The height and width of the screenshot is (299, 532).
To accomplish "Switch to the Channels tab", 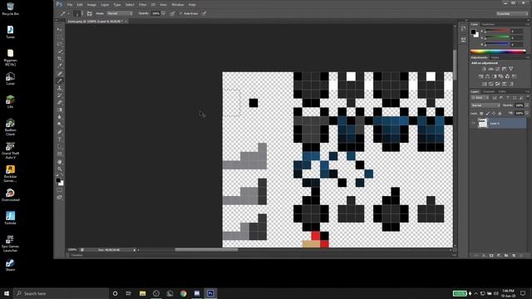I will [489, 91].
